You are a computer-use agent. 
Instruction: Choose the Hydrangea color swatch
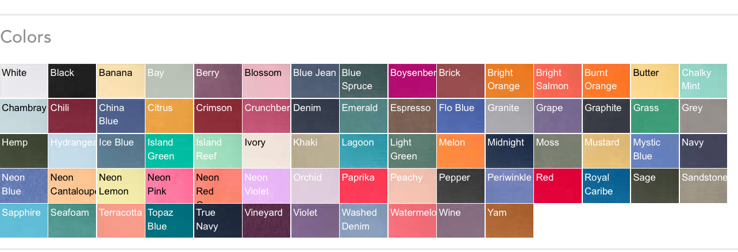click(72, 151)
